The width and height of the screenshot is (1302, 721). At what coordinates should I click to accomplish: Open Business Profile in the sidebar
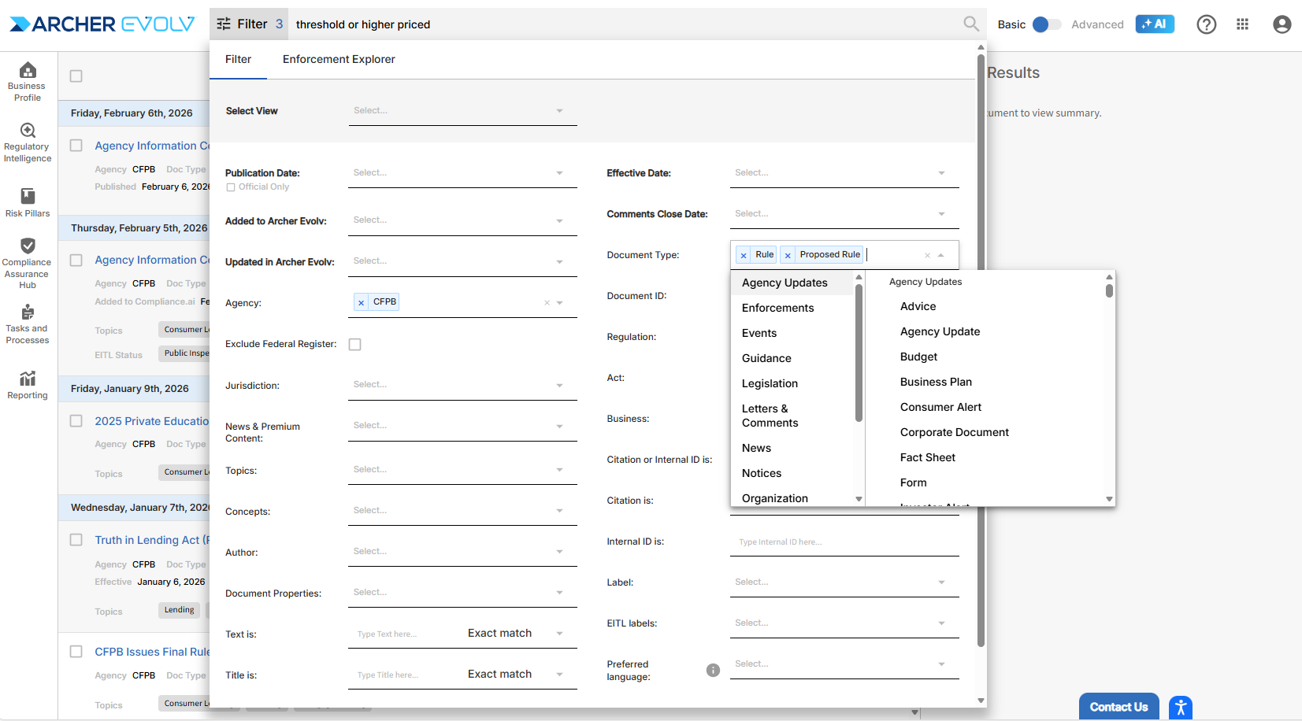28,81
